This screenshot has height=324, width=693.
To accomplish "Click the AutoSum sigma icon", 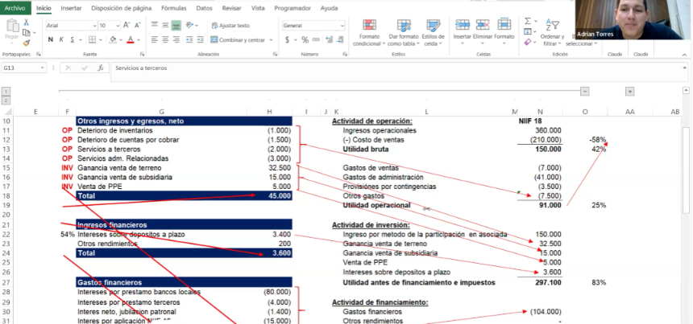I will [528, 21].
